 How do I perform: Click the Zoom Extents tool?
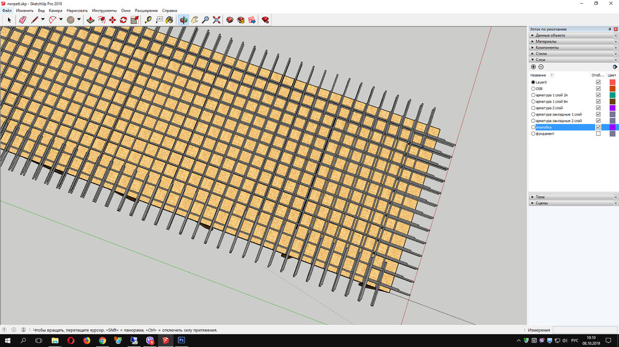click(x=216, y=20)
